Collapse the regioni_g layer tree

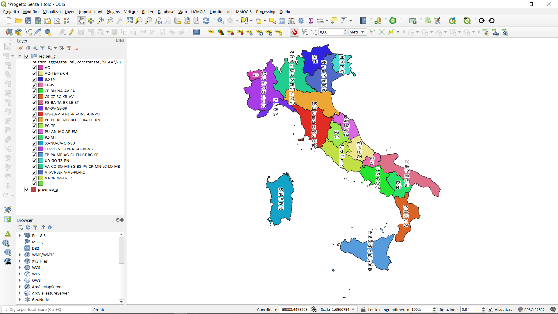pos(20,56)
